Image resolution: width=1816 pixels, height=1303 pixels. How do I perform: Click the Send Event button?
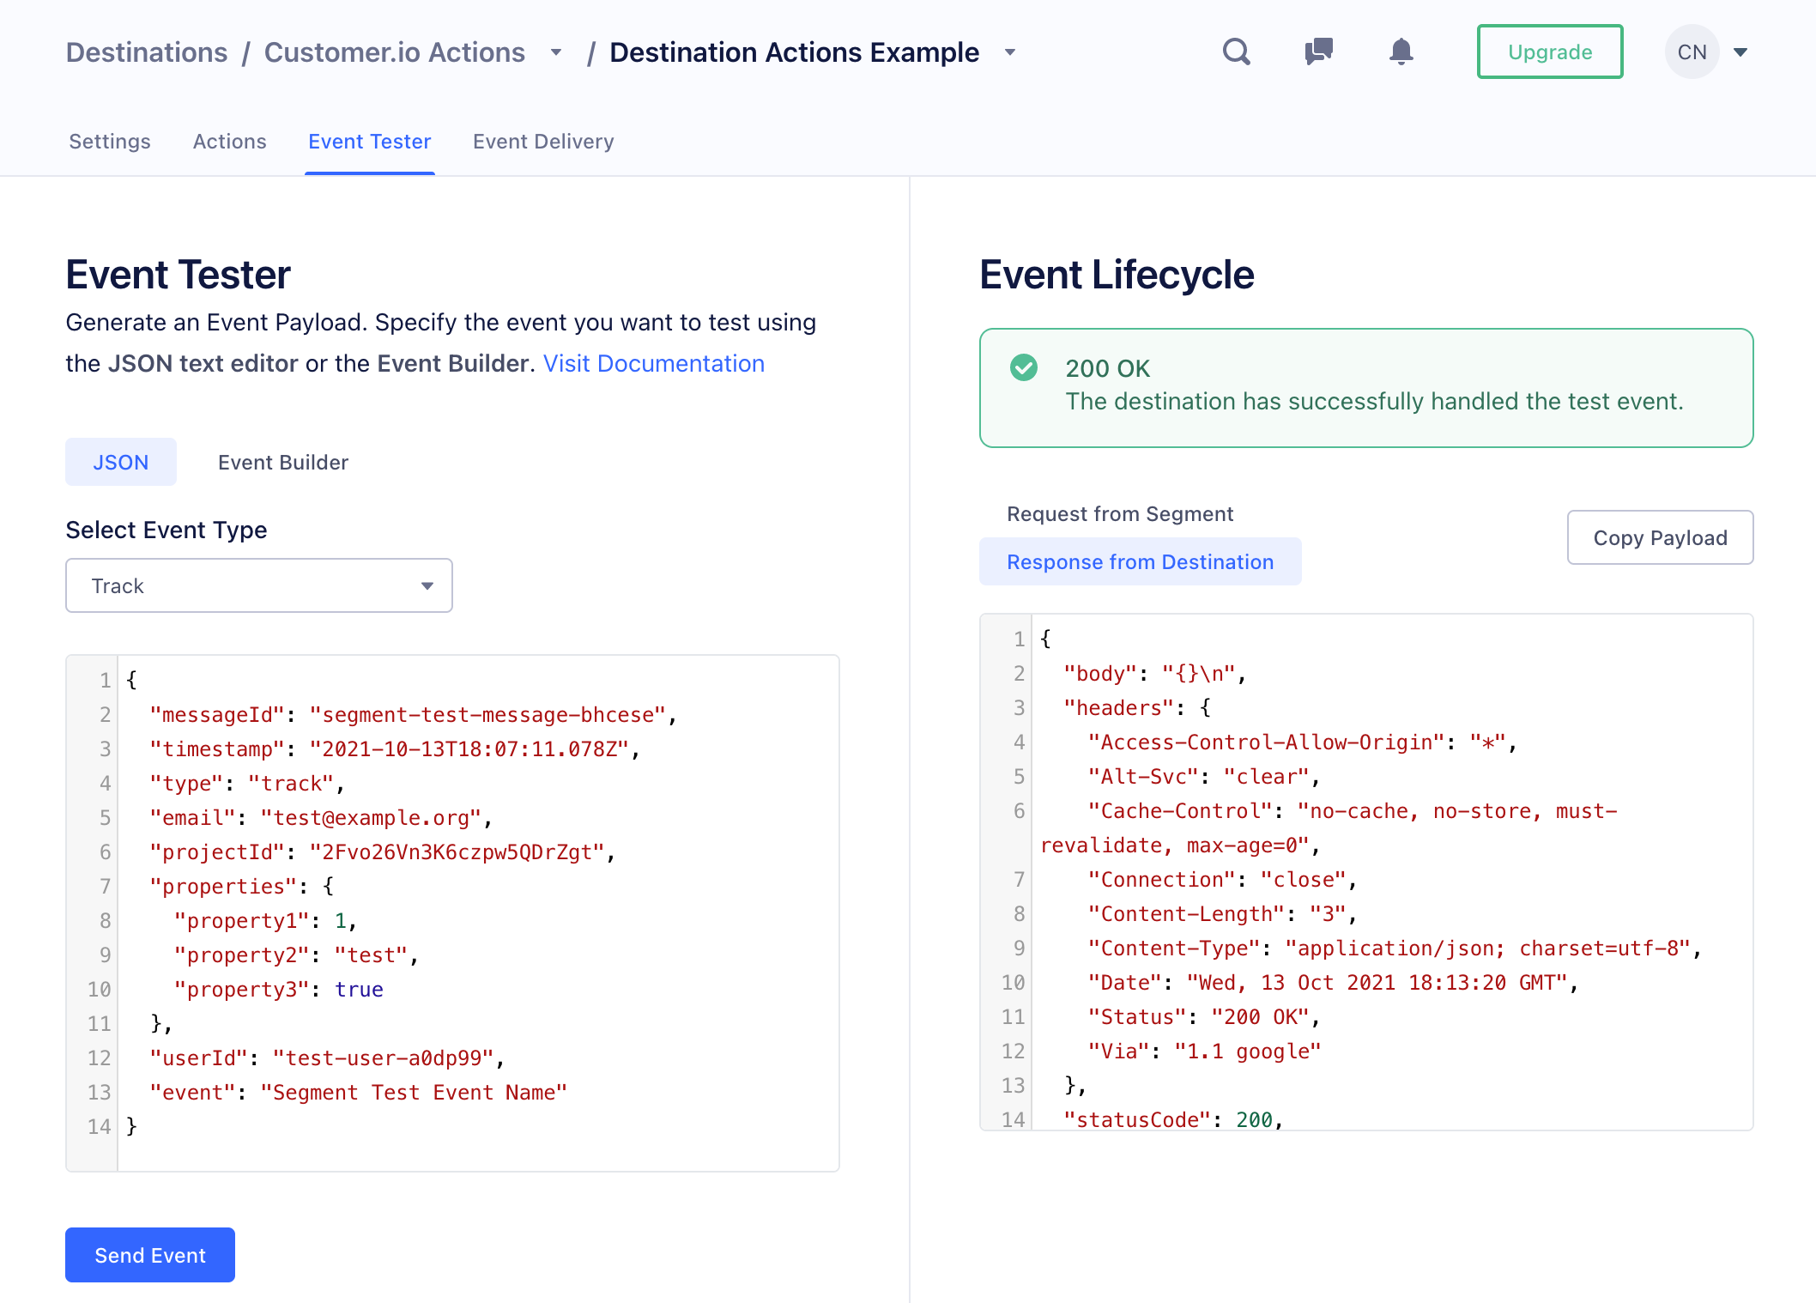click(x=150, y=1255)
